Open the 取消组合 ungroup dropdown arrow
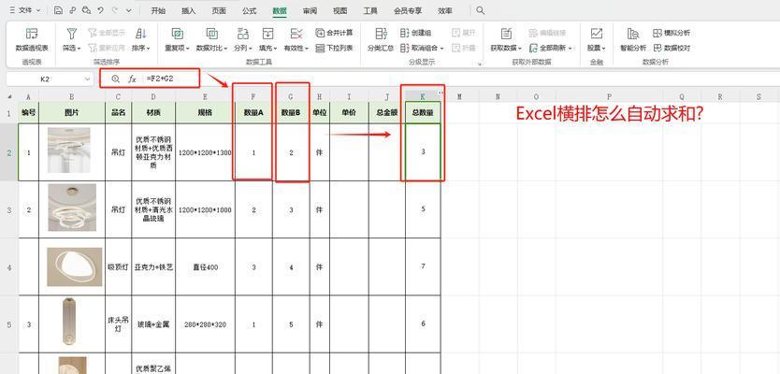The width and height of the screenshot is (780, 374). tap(441, 49)
